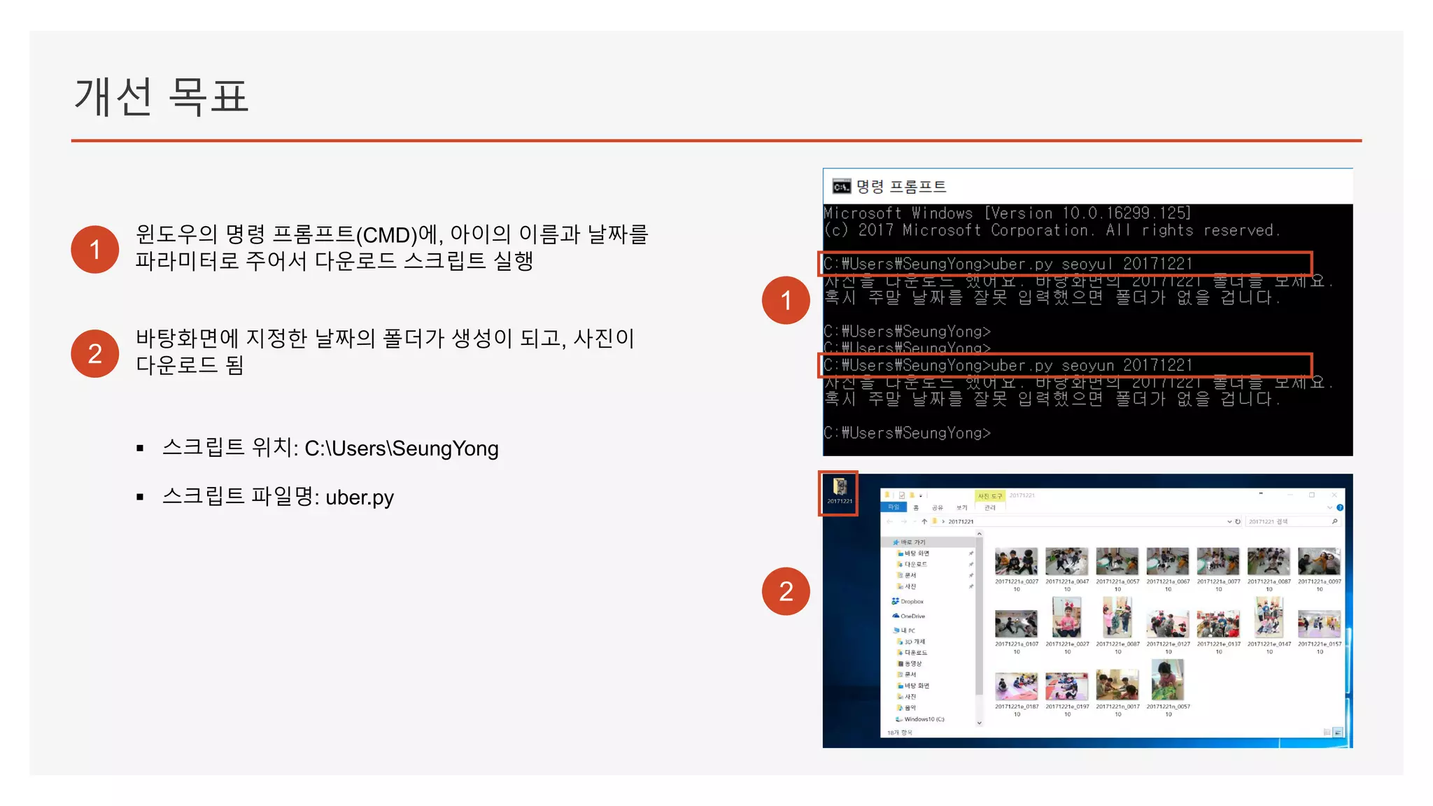The height and width of the screenshot is (806, 1433).
Task: Click the up-arrow navigation button in Explorer
Action: click(924, 522)
